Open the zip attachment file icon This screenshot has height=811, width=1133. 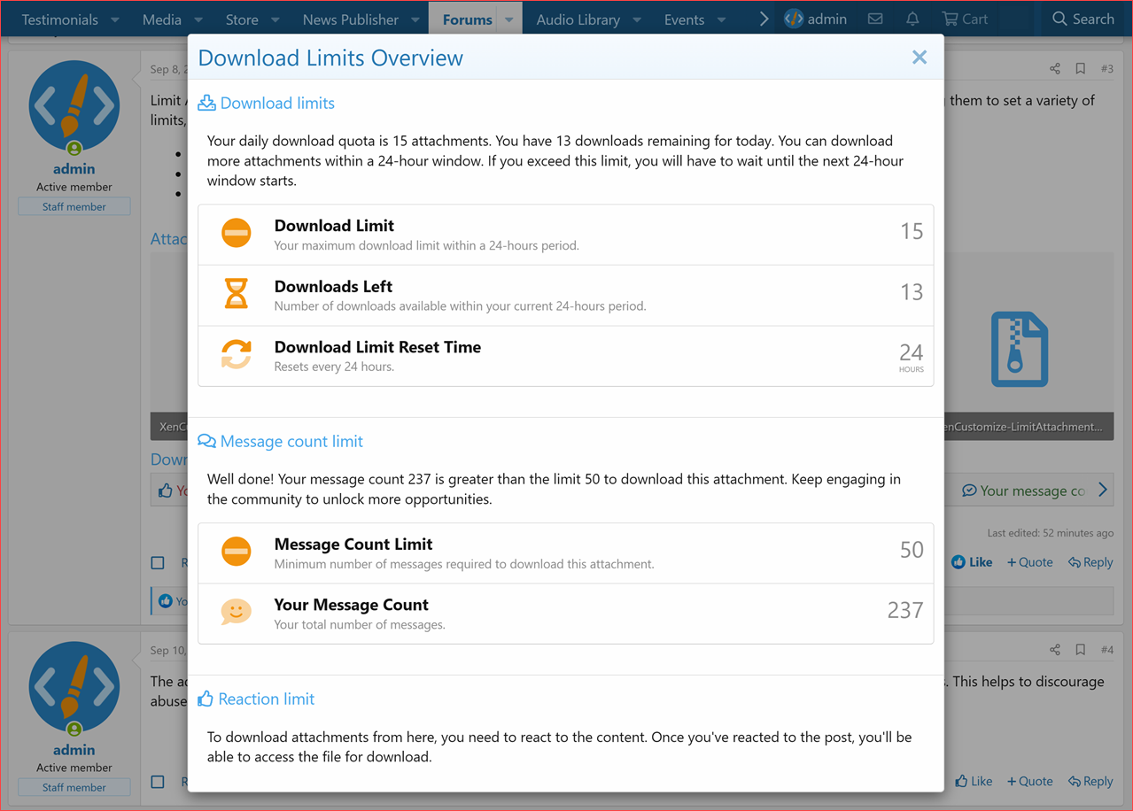(1019, 349)
